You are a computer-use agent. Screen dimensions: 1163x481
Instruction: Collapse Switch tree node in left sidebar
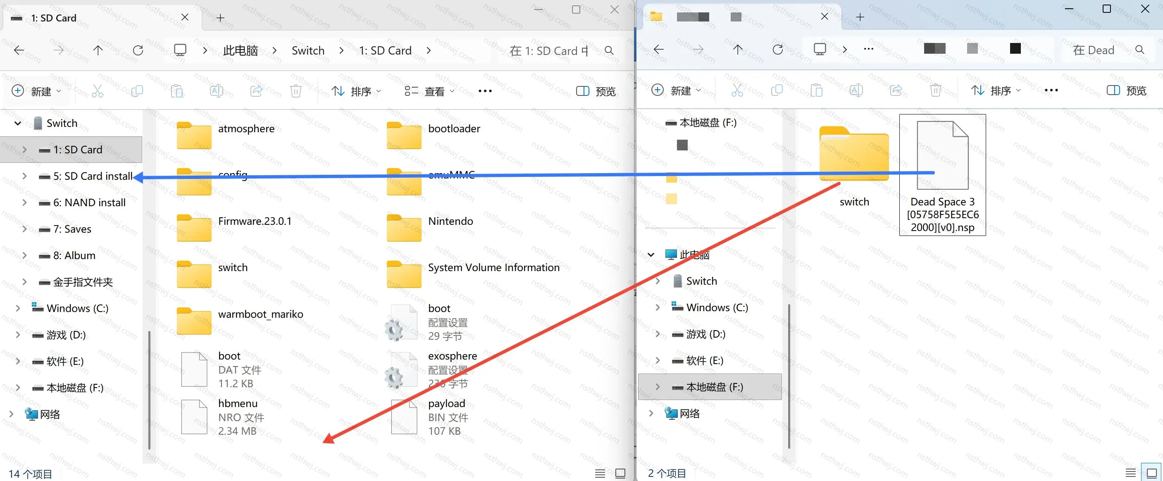tap(18, 123)
